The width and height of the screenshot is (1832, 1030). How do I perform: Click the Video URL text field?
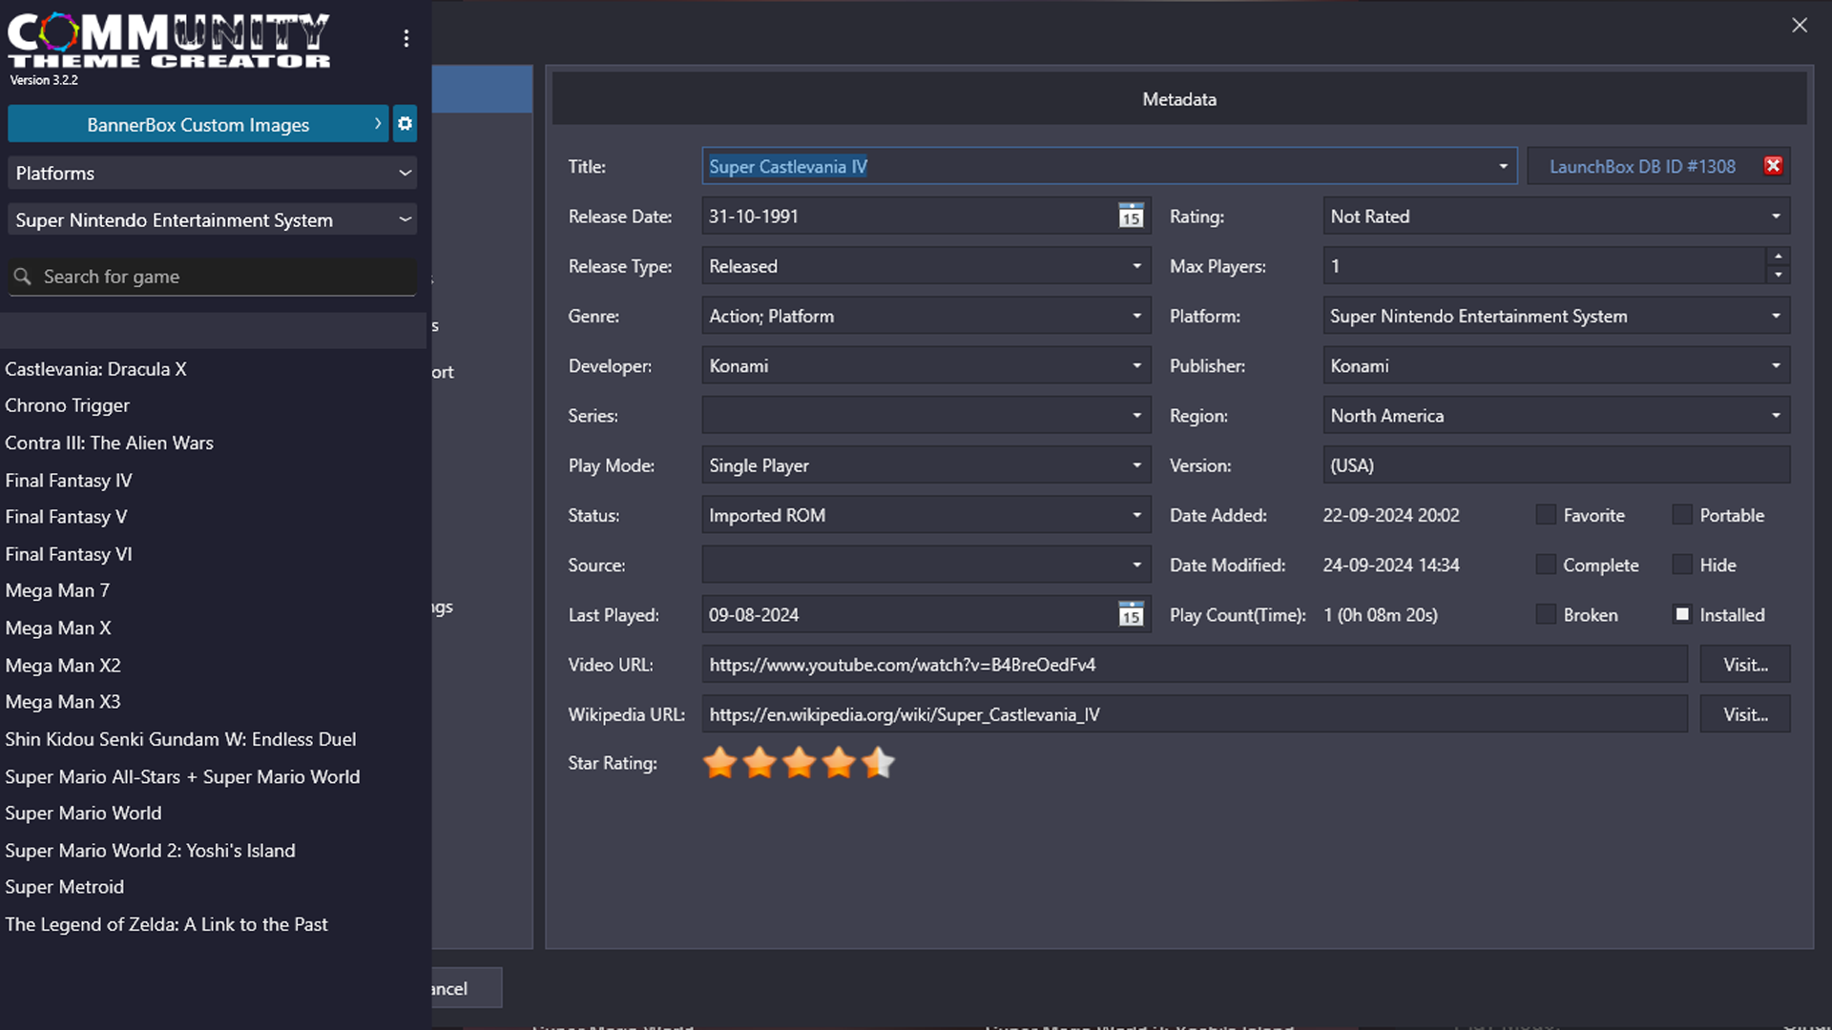1195,665
